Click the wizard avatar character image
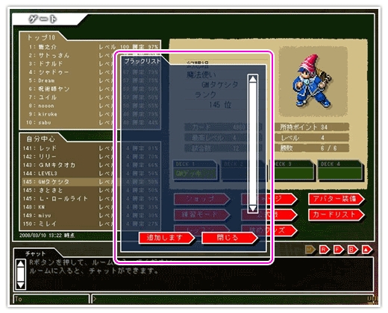 [x=313, y=81]
